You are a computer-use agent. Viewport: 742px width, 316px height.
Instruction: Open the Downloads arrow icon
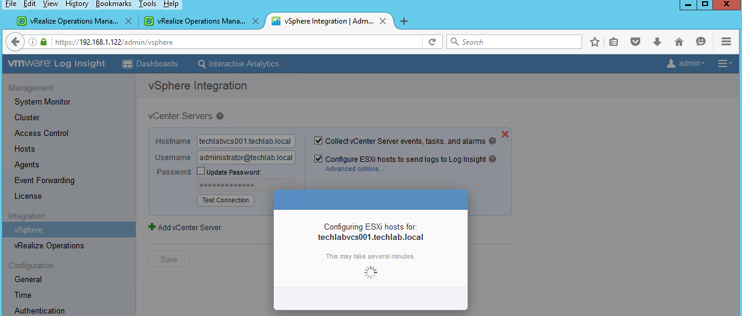coord(657,42)
